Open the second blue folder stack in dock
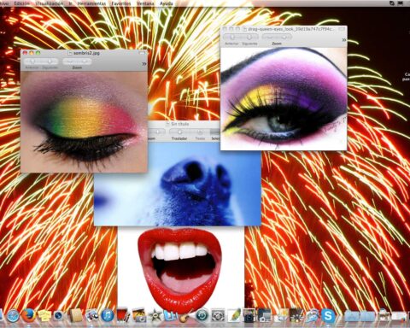Viewport: 410px width, 328px height. (367, 316)
